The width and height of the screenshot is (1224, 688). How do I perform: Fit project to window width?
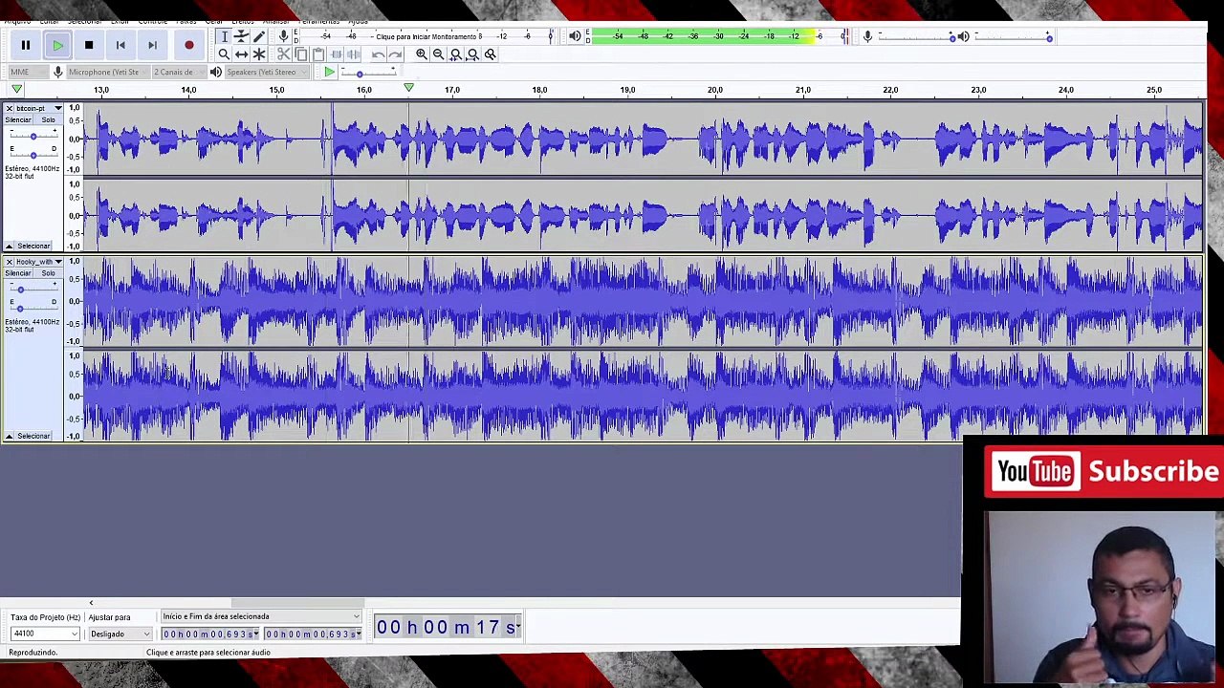point(472,54)
